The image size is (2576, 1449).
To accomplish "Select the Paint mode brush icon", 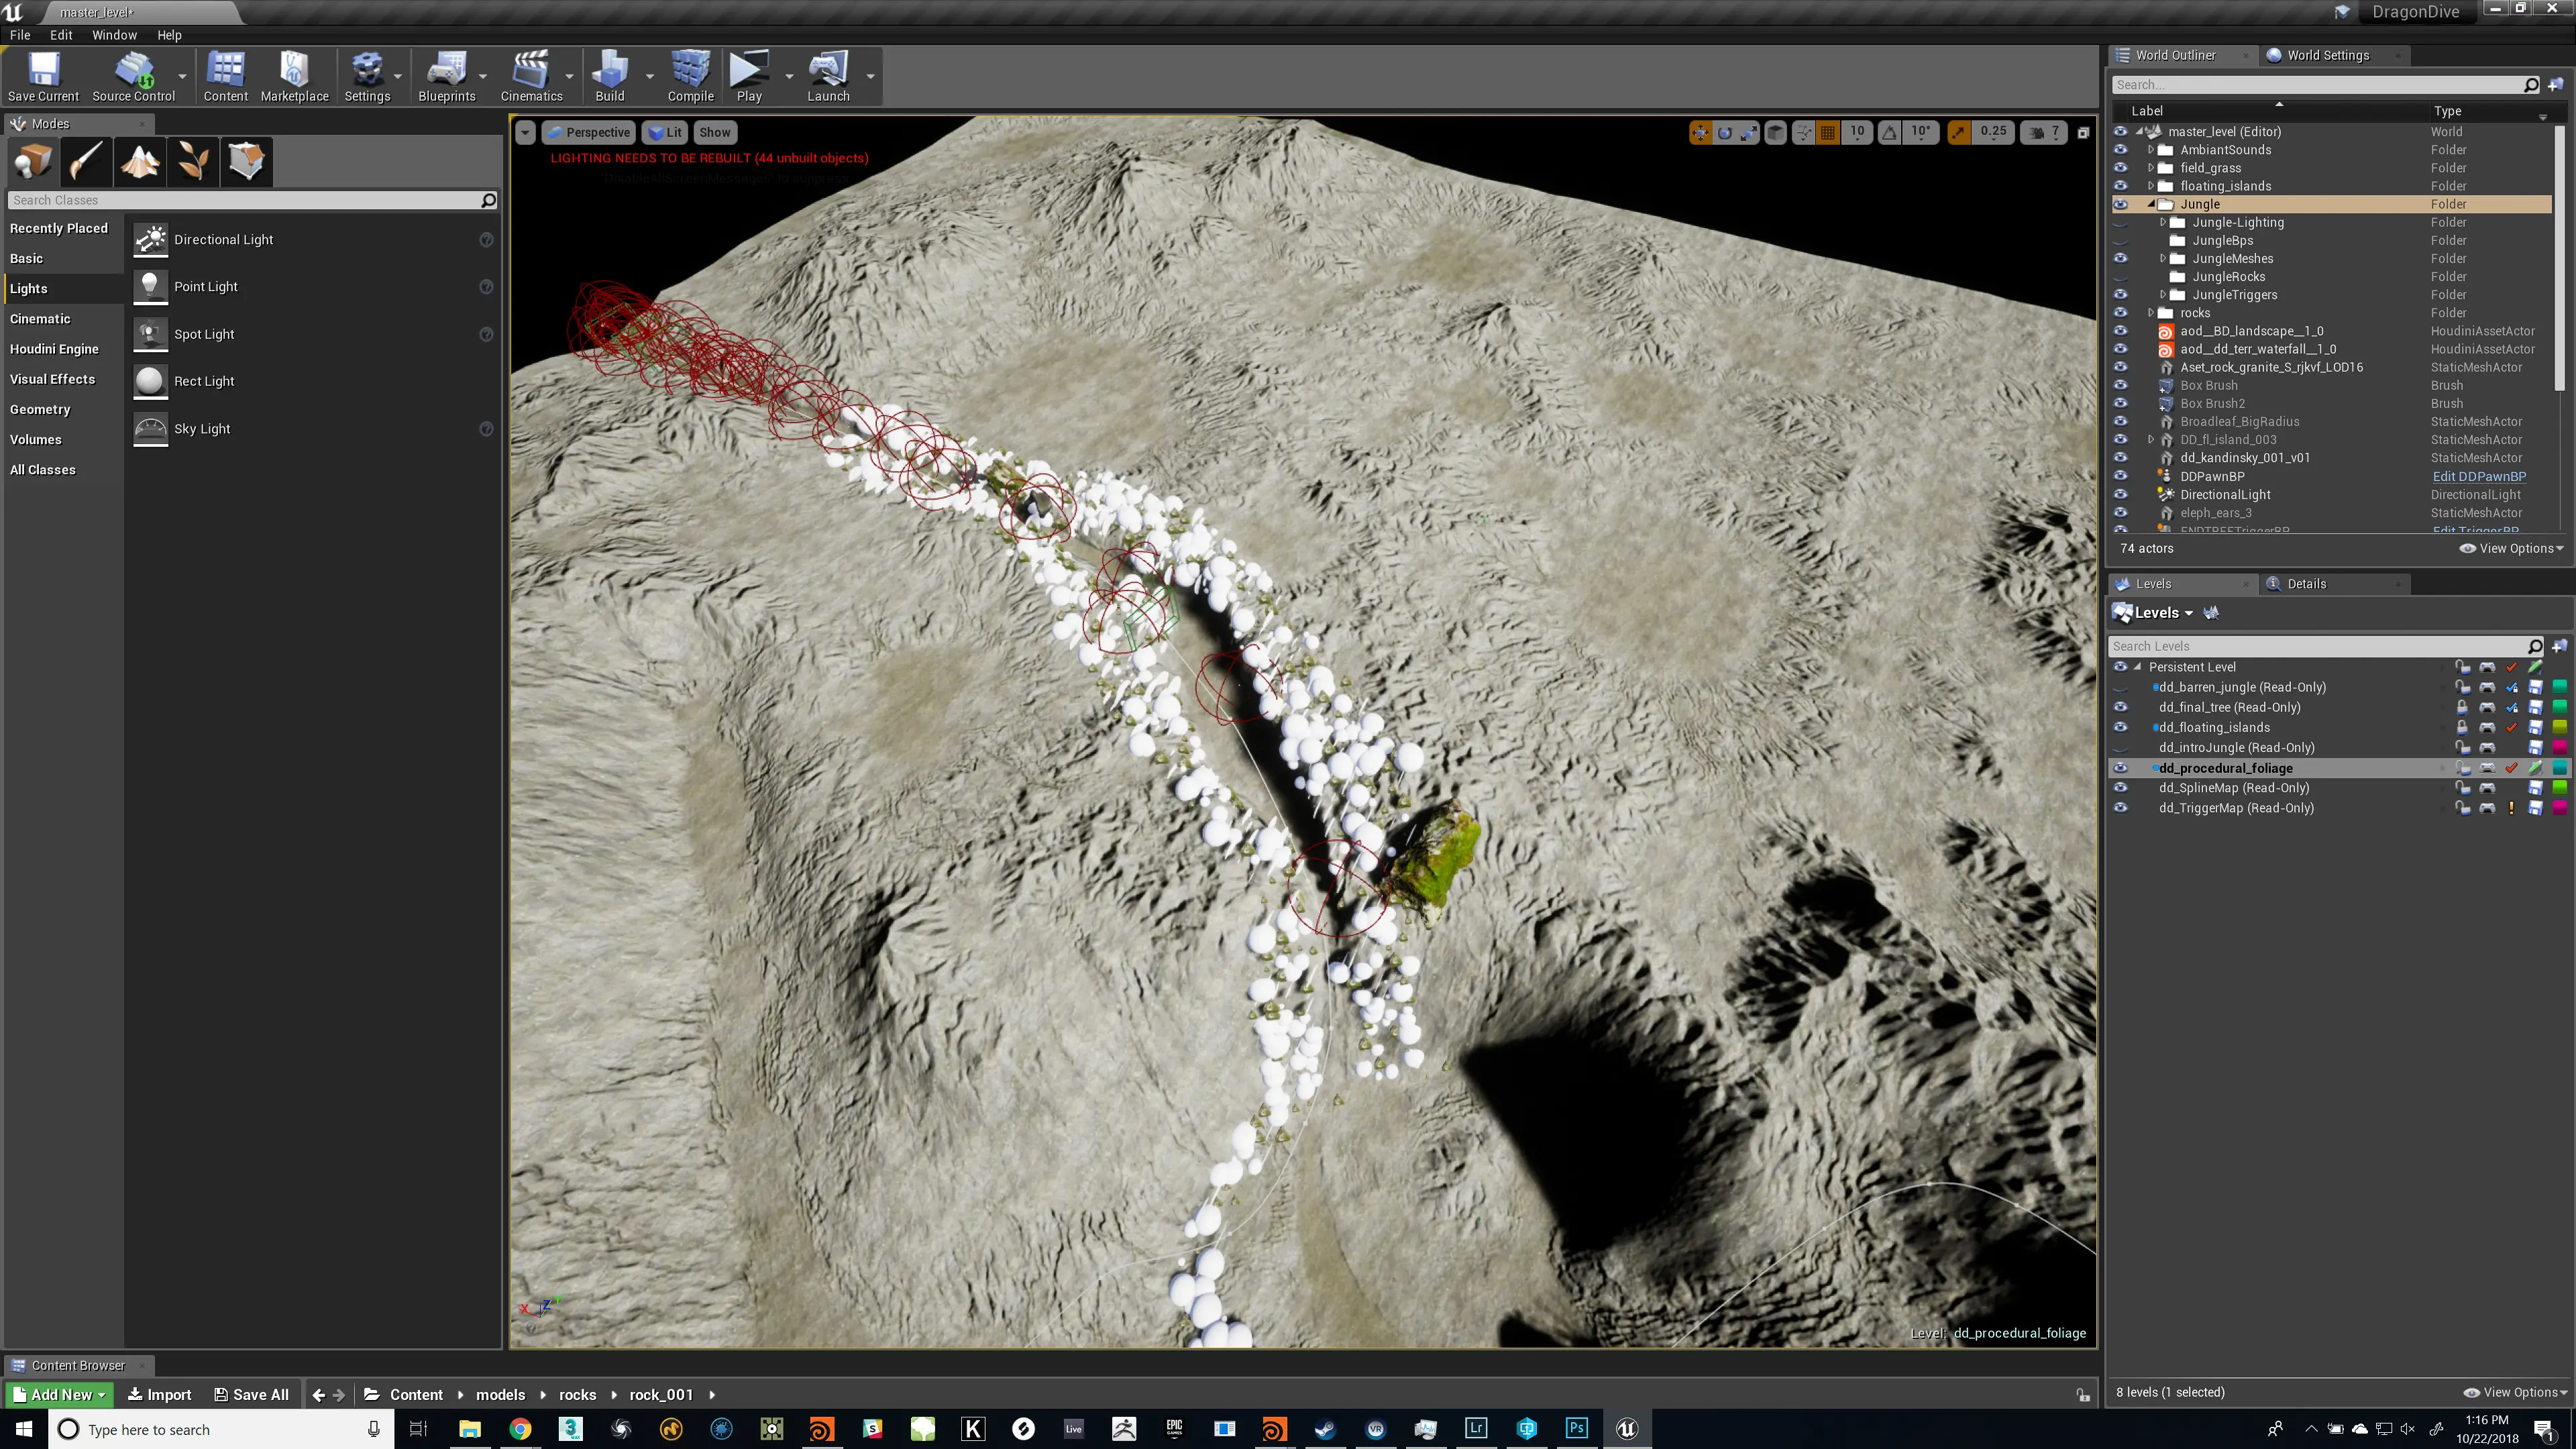I will [x=86, y=161].
